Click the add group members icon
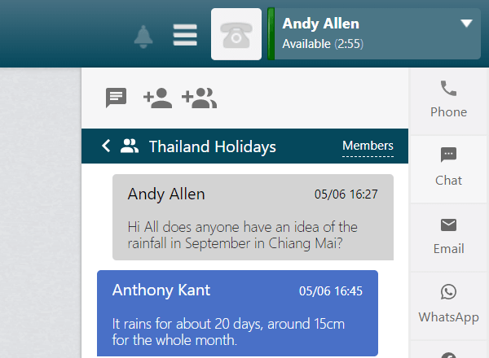The height and width of the screenshot is (358, 489). (x=200, y=98)
